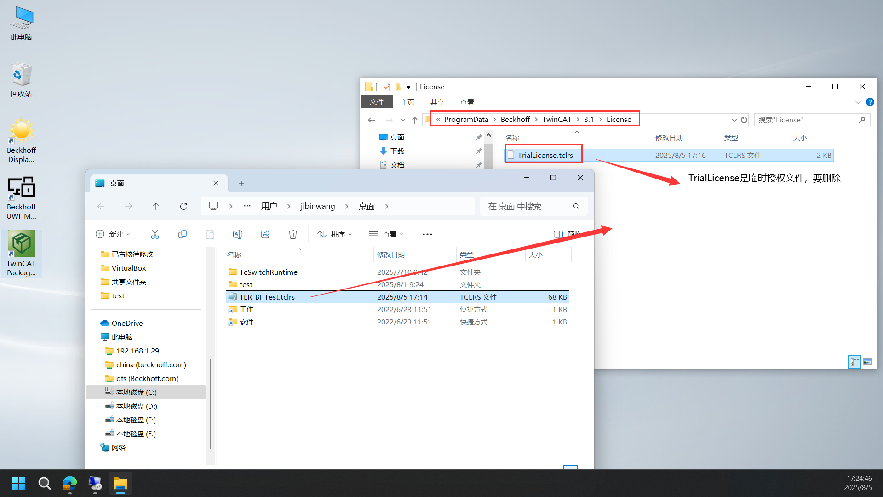Click TwinCAT in License address path

(556, 120)
